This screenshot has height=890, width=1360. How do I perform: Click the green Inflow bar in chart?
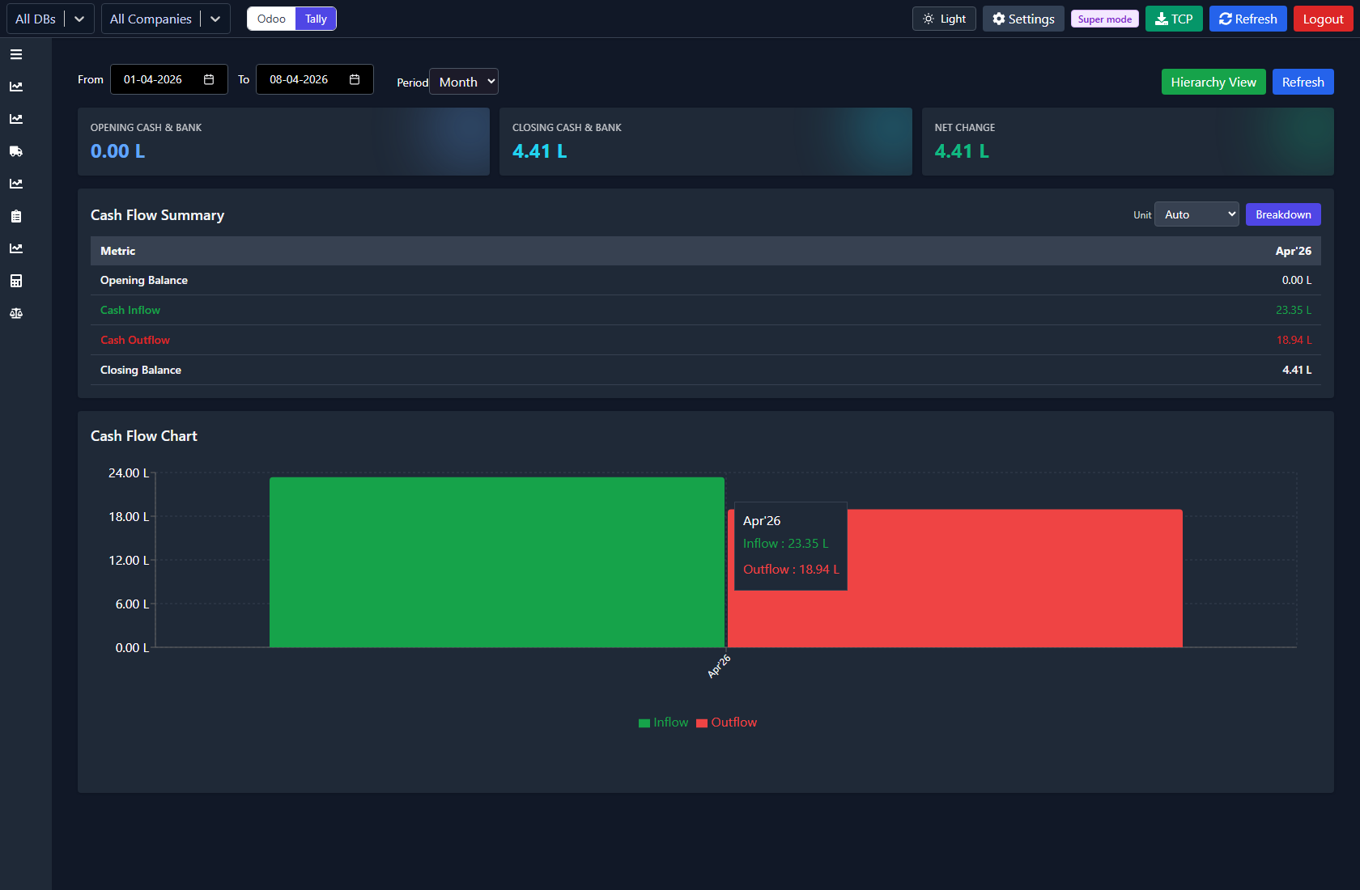497,562
